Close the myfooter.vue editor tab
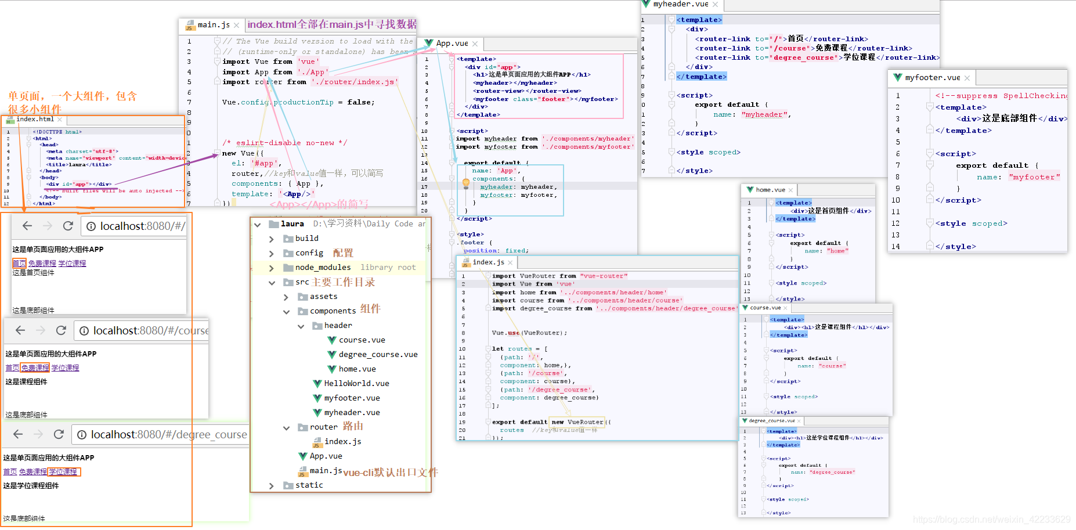Image resolution: width=1076 pixels, height=530 pixels. pyautogui.click(x=967, y=78)
